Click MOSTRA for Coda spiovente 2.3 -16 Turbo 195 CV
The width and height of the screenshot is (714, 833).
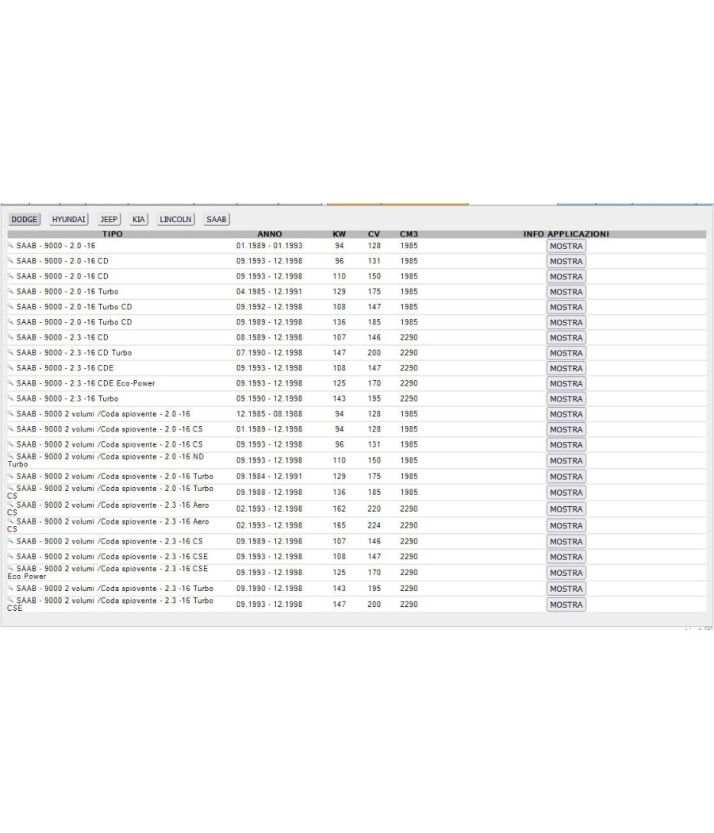tap(566, 589)
